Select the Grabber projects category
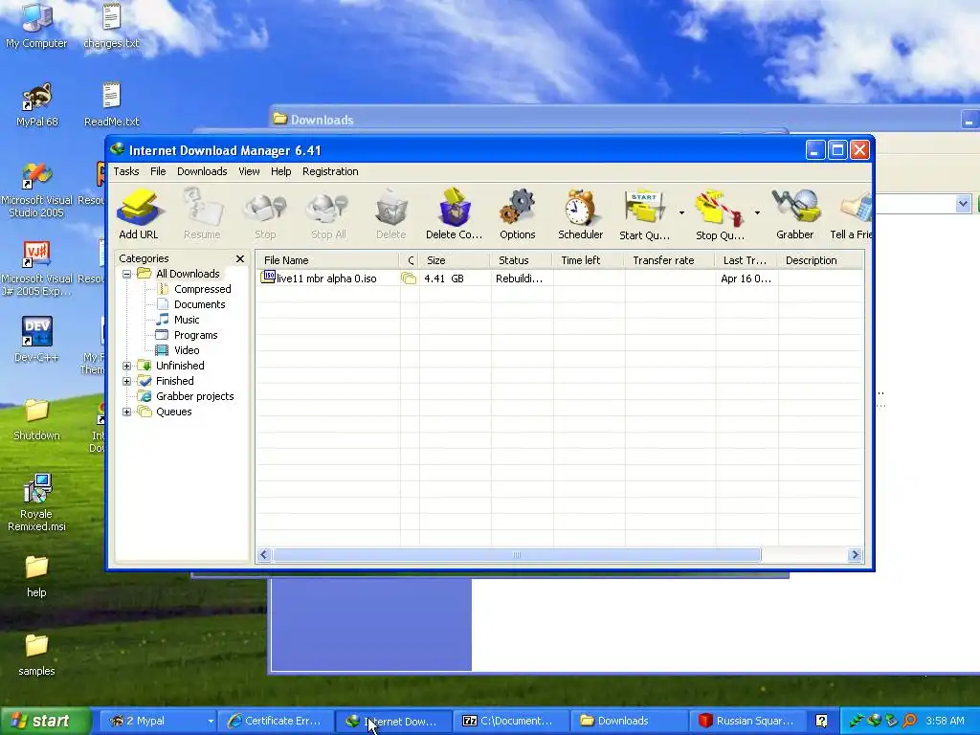 click(x=194, y=396)
